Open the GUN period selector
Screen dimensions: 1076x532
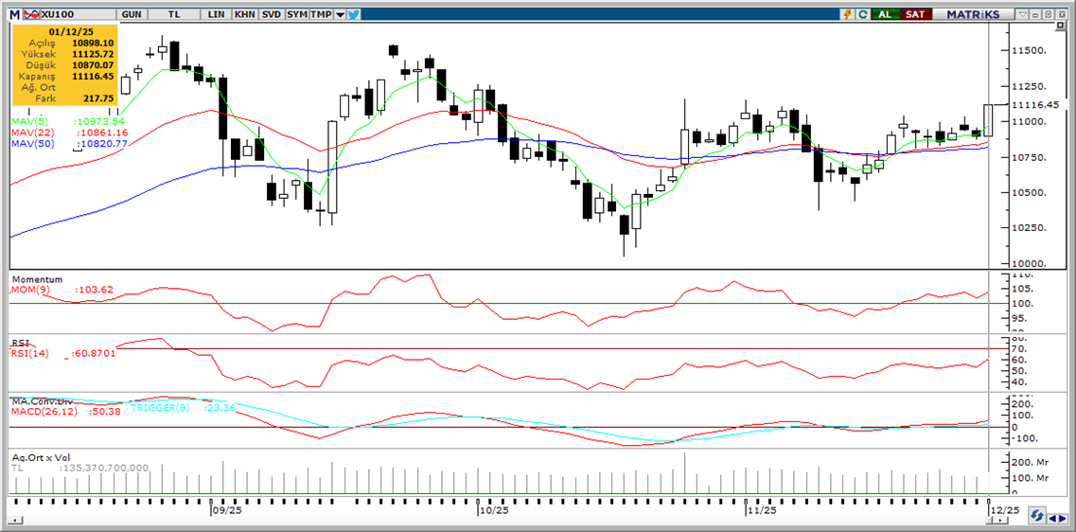132,14
